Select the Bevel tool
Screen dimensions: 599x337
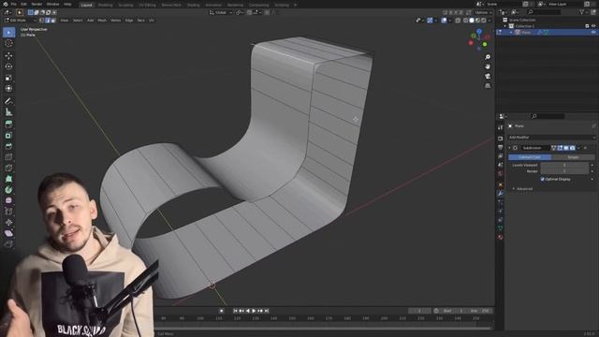point(8,146)
